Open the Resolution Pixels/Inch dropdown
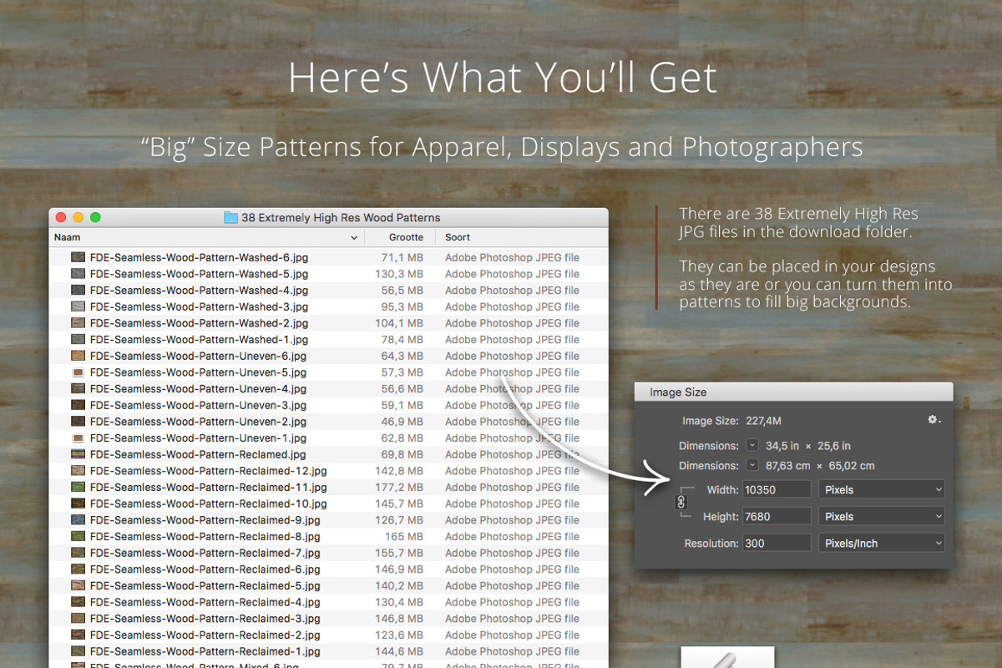 click(x=881, y=542)
